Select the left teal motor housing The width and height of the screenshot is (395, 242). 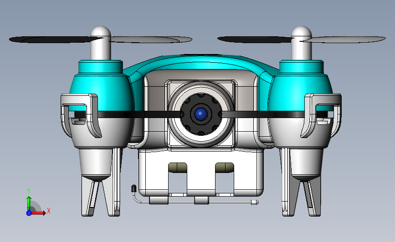click(101, 85)
